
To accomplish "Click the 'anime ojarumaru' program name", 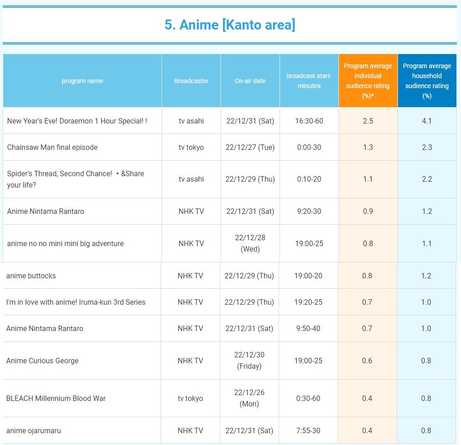I will point(34,430).
